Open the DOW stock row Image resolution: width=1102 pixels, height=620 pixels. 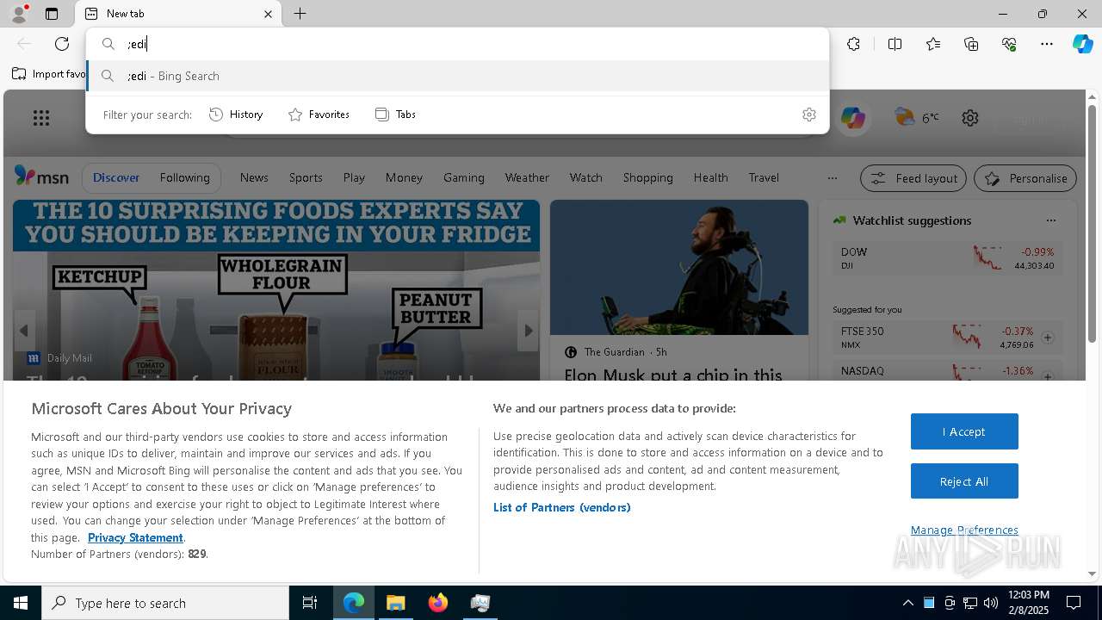pos(947,258)
